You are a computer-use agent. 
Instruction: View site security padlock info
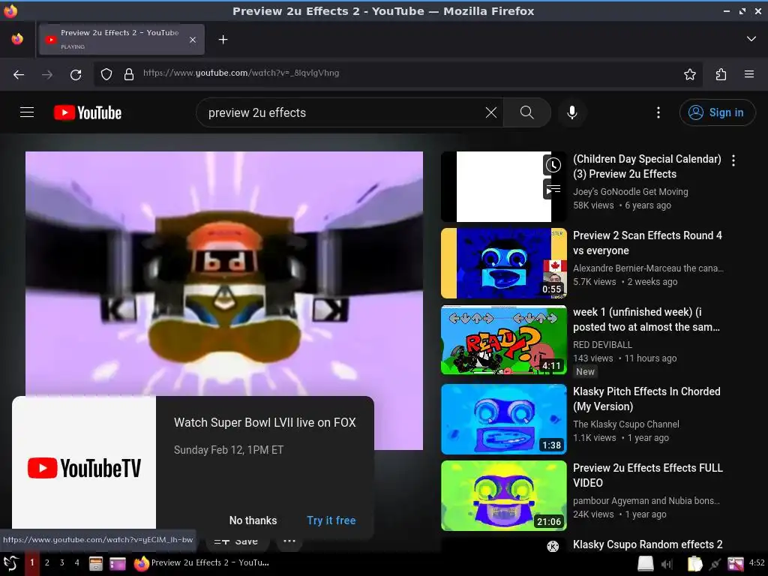click(x=129, y=74)
